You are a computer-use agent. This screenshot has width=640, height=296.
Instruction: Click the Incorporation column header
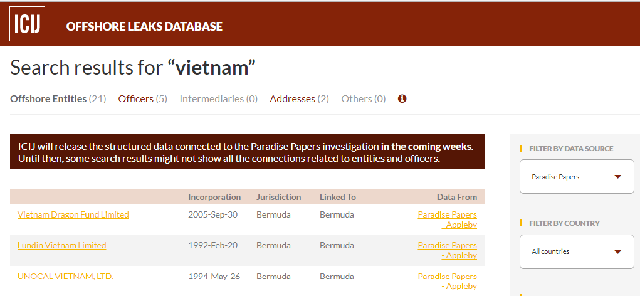pyautogui.click(x=214, y=197)
